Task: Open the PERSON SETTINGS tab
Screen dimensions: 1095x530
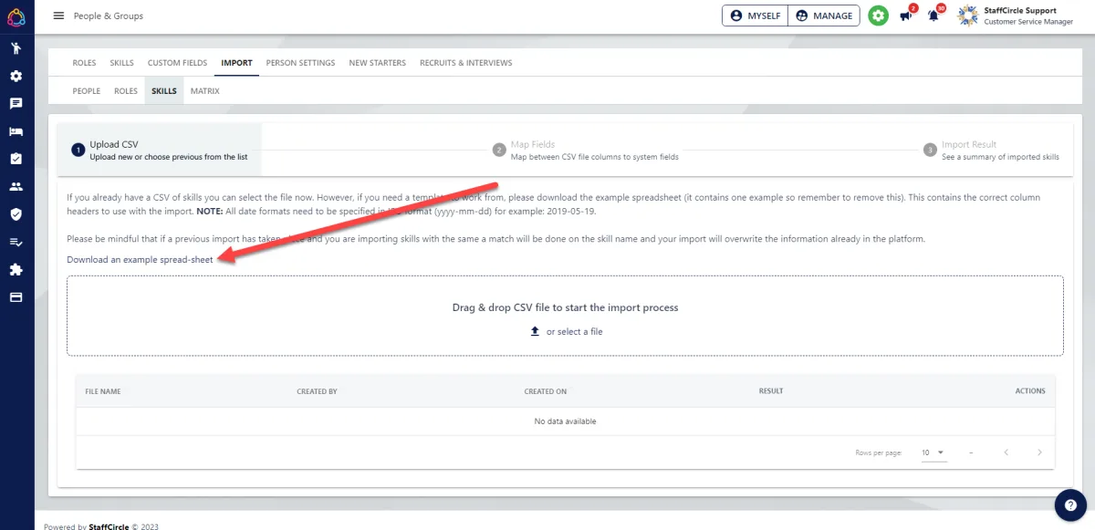Action: point(300,63)
